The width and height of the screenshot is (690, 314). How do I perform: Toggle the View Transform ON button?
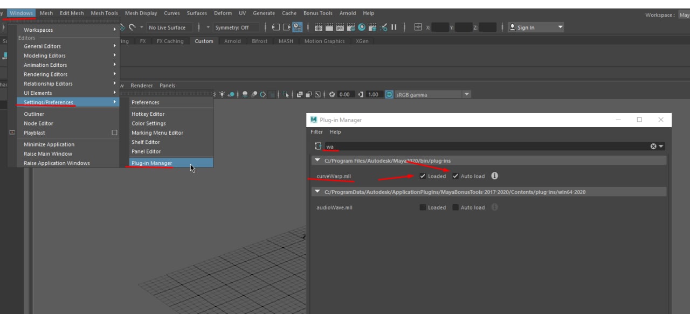389,94
